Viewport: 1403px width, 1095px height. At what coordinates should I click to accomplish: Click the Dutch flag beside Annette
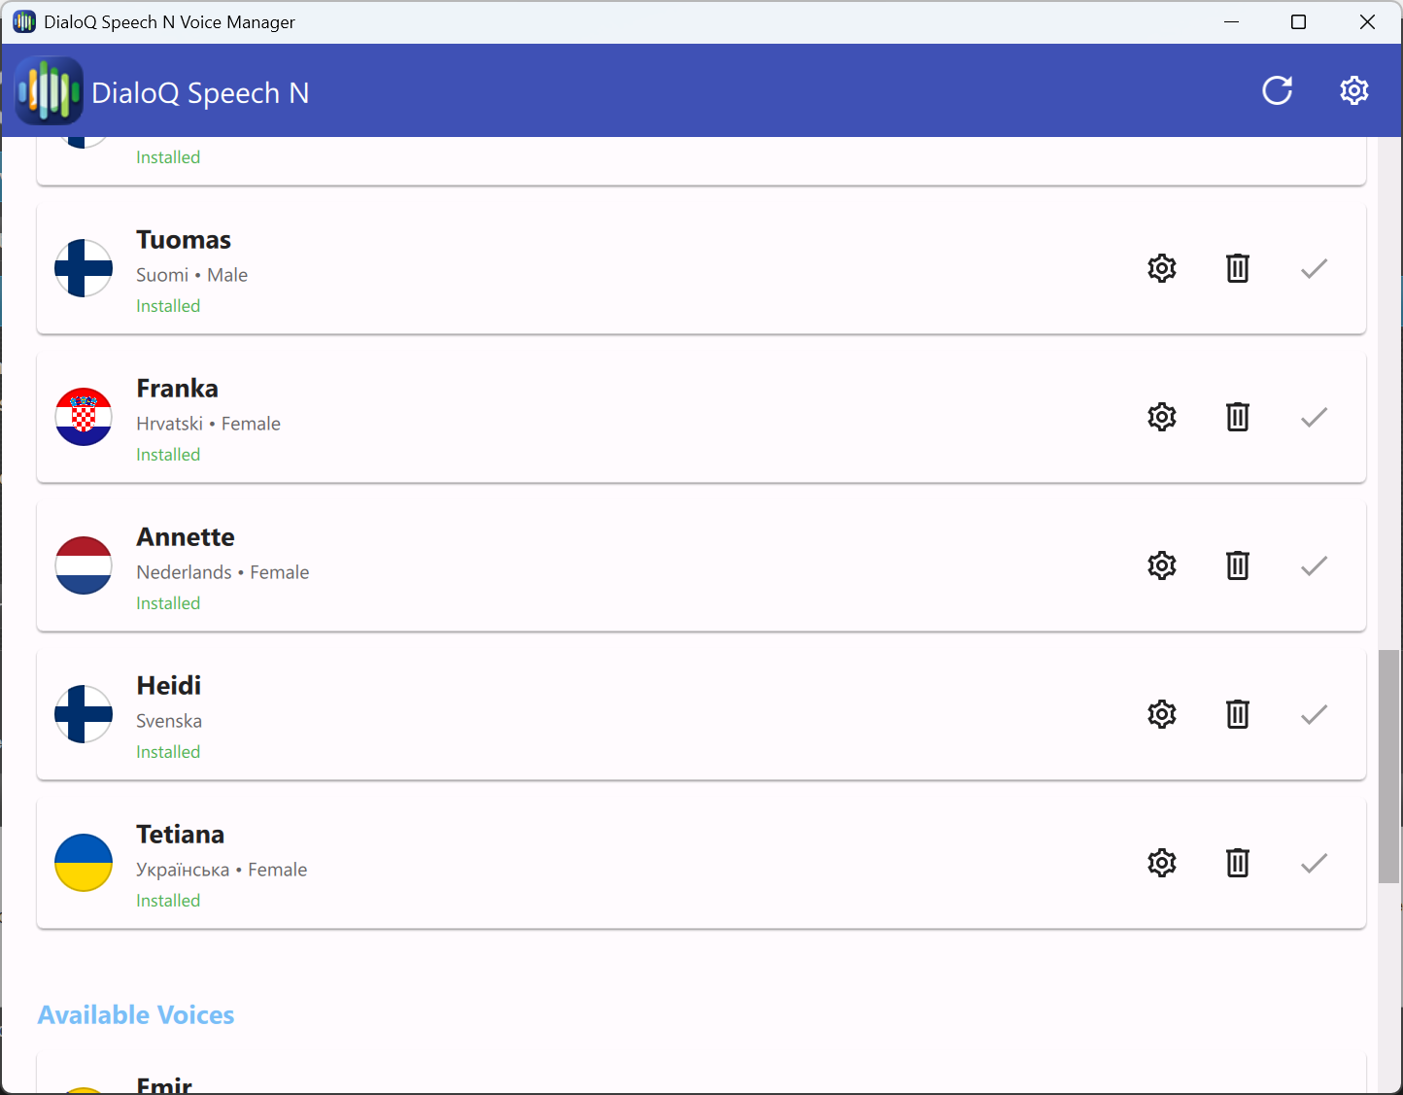point(84,565)
